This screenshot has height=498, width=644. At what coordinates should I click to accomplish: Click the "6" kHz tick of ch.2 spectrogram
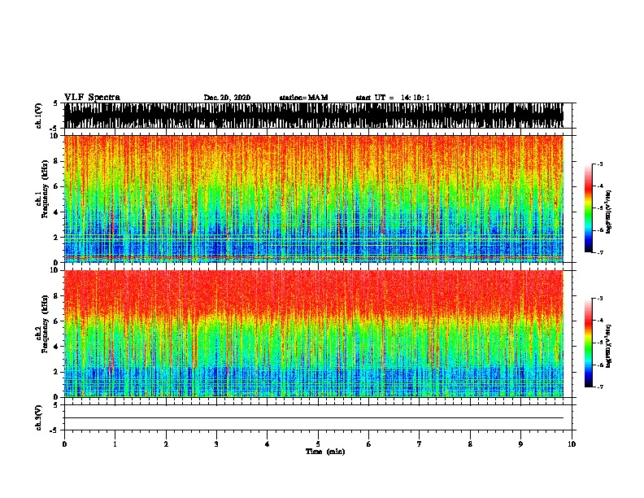[x=57, y=321]
